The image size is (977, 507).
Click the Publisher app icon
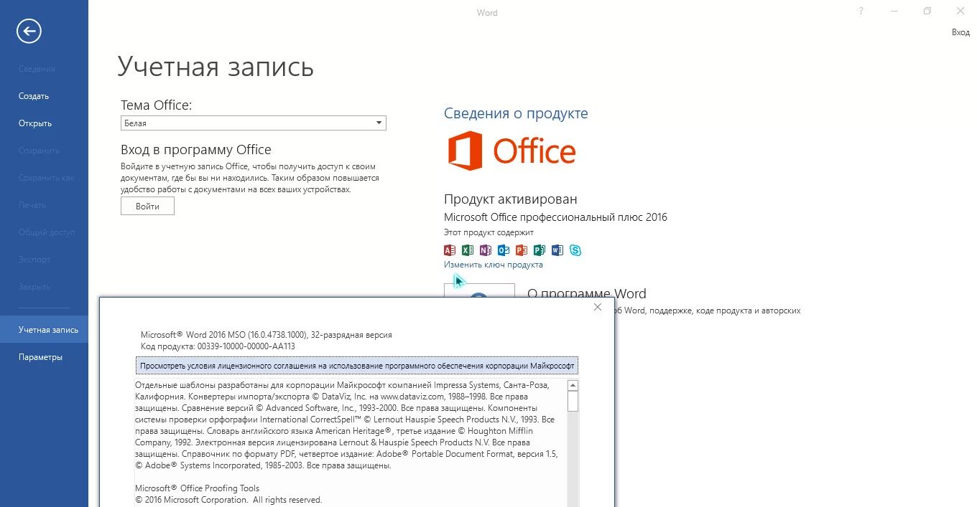tap(540, 250)
